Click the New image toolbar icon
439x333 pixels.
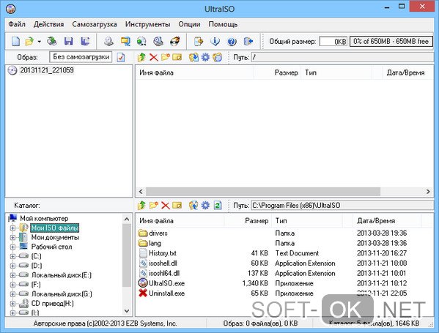click(15, 42)
